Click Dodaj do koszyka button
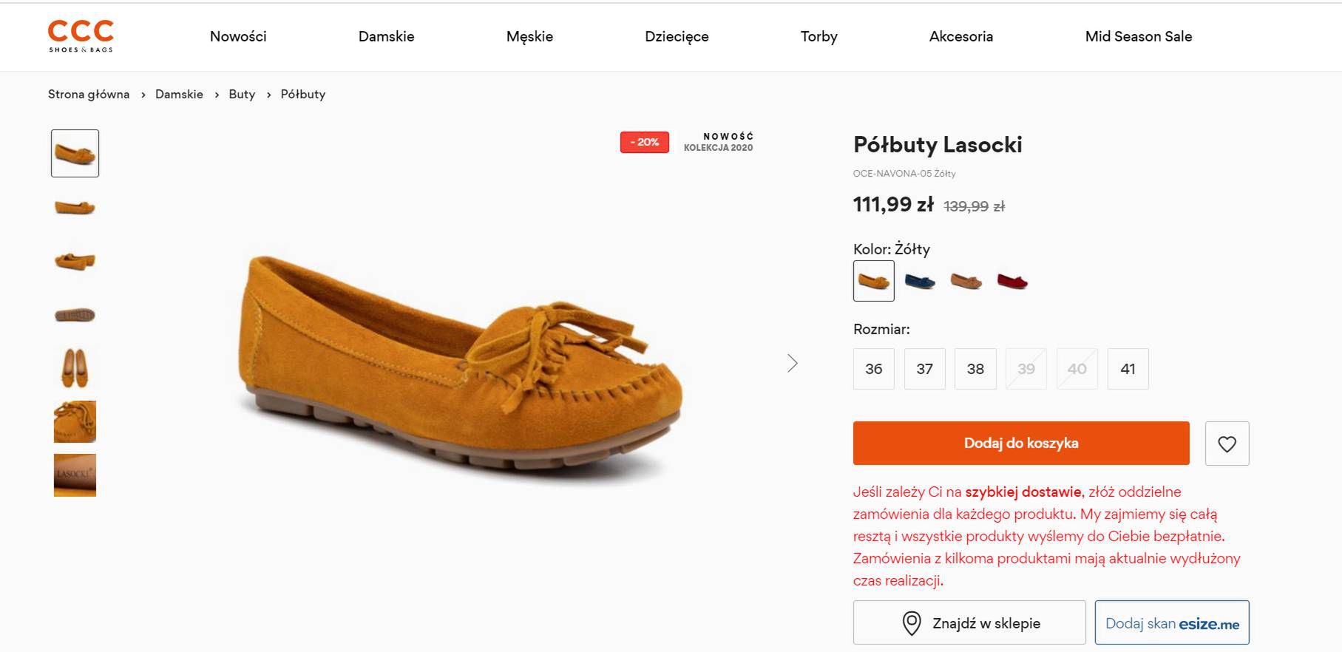This screenshot has width=1342, height=652. pyautogui.click(x=1021, y=444)
